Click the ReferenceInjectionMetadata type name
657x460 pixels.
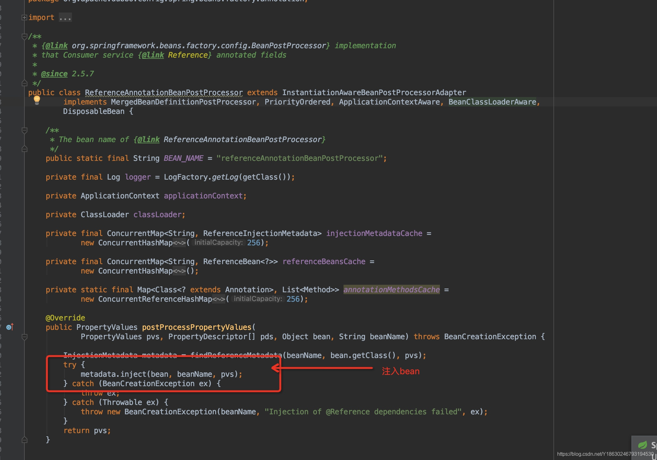(x=260, y=233)
